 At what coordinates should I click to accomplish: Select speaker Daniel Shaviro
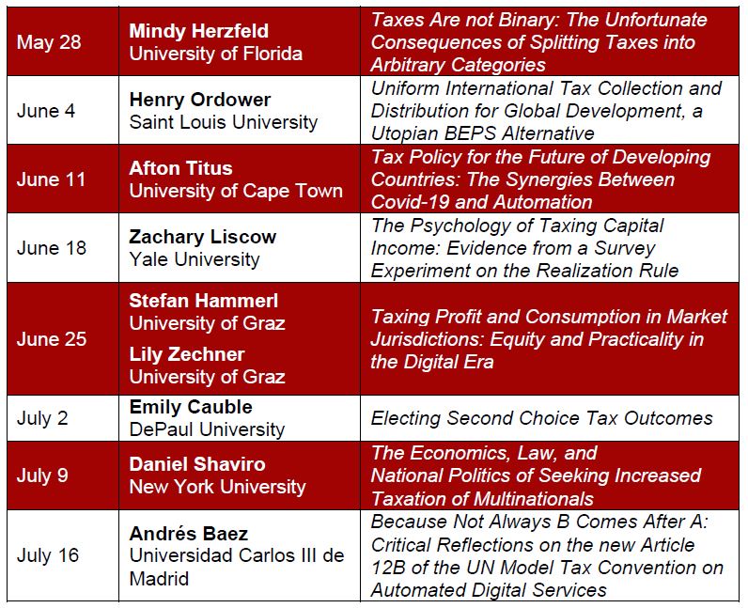click(x=197, y=464)
